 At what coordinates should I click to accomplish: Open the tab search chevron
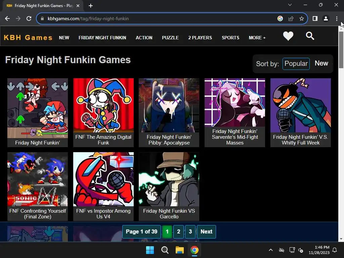[x=290, y=5]
